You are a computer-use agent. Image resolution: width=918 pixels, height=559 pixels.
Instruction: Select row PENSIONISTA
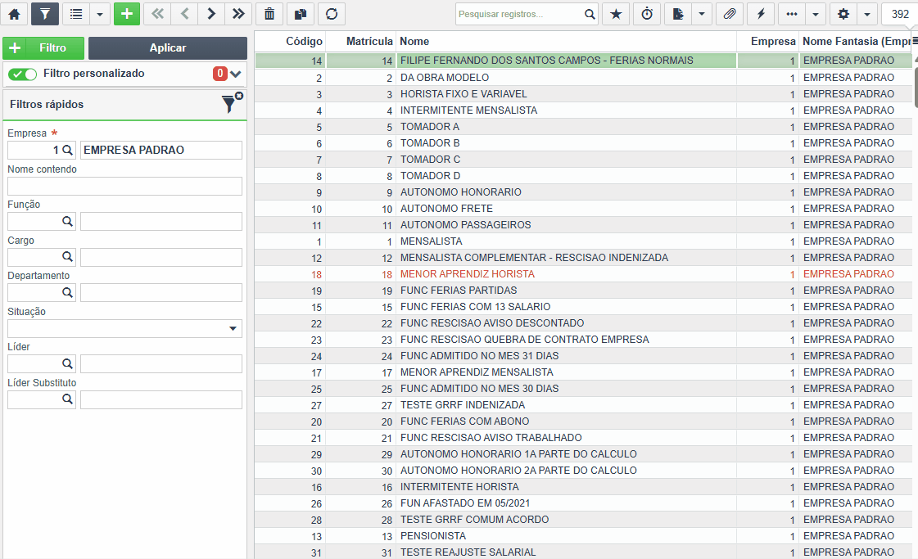tap(583, 536)
